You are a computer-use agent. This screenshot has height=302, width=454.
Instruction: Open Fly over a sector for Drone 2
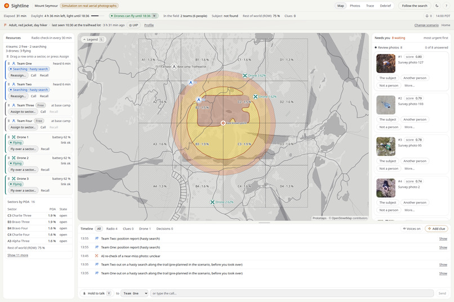tap(23, 170)
